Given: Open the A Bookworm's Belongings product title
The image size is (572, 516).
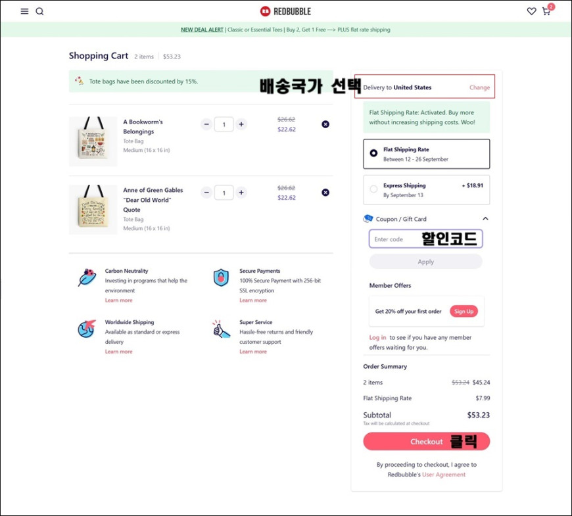Looking at the screenshot, I should [143, 127].
